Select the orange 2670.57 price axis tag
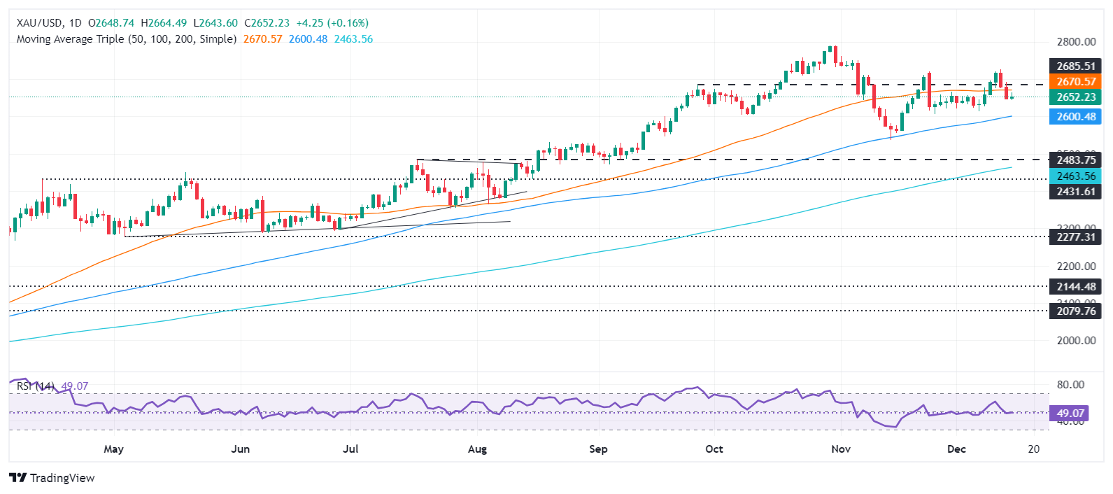1113x494 pixels. point(1075,82)
